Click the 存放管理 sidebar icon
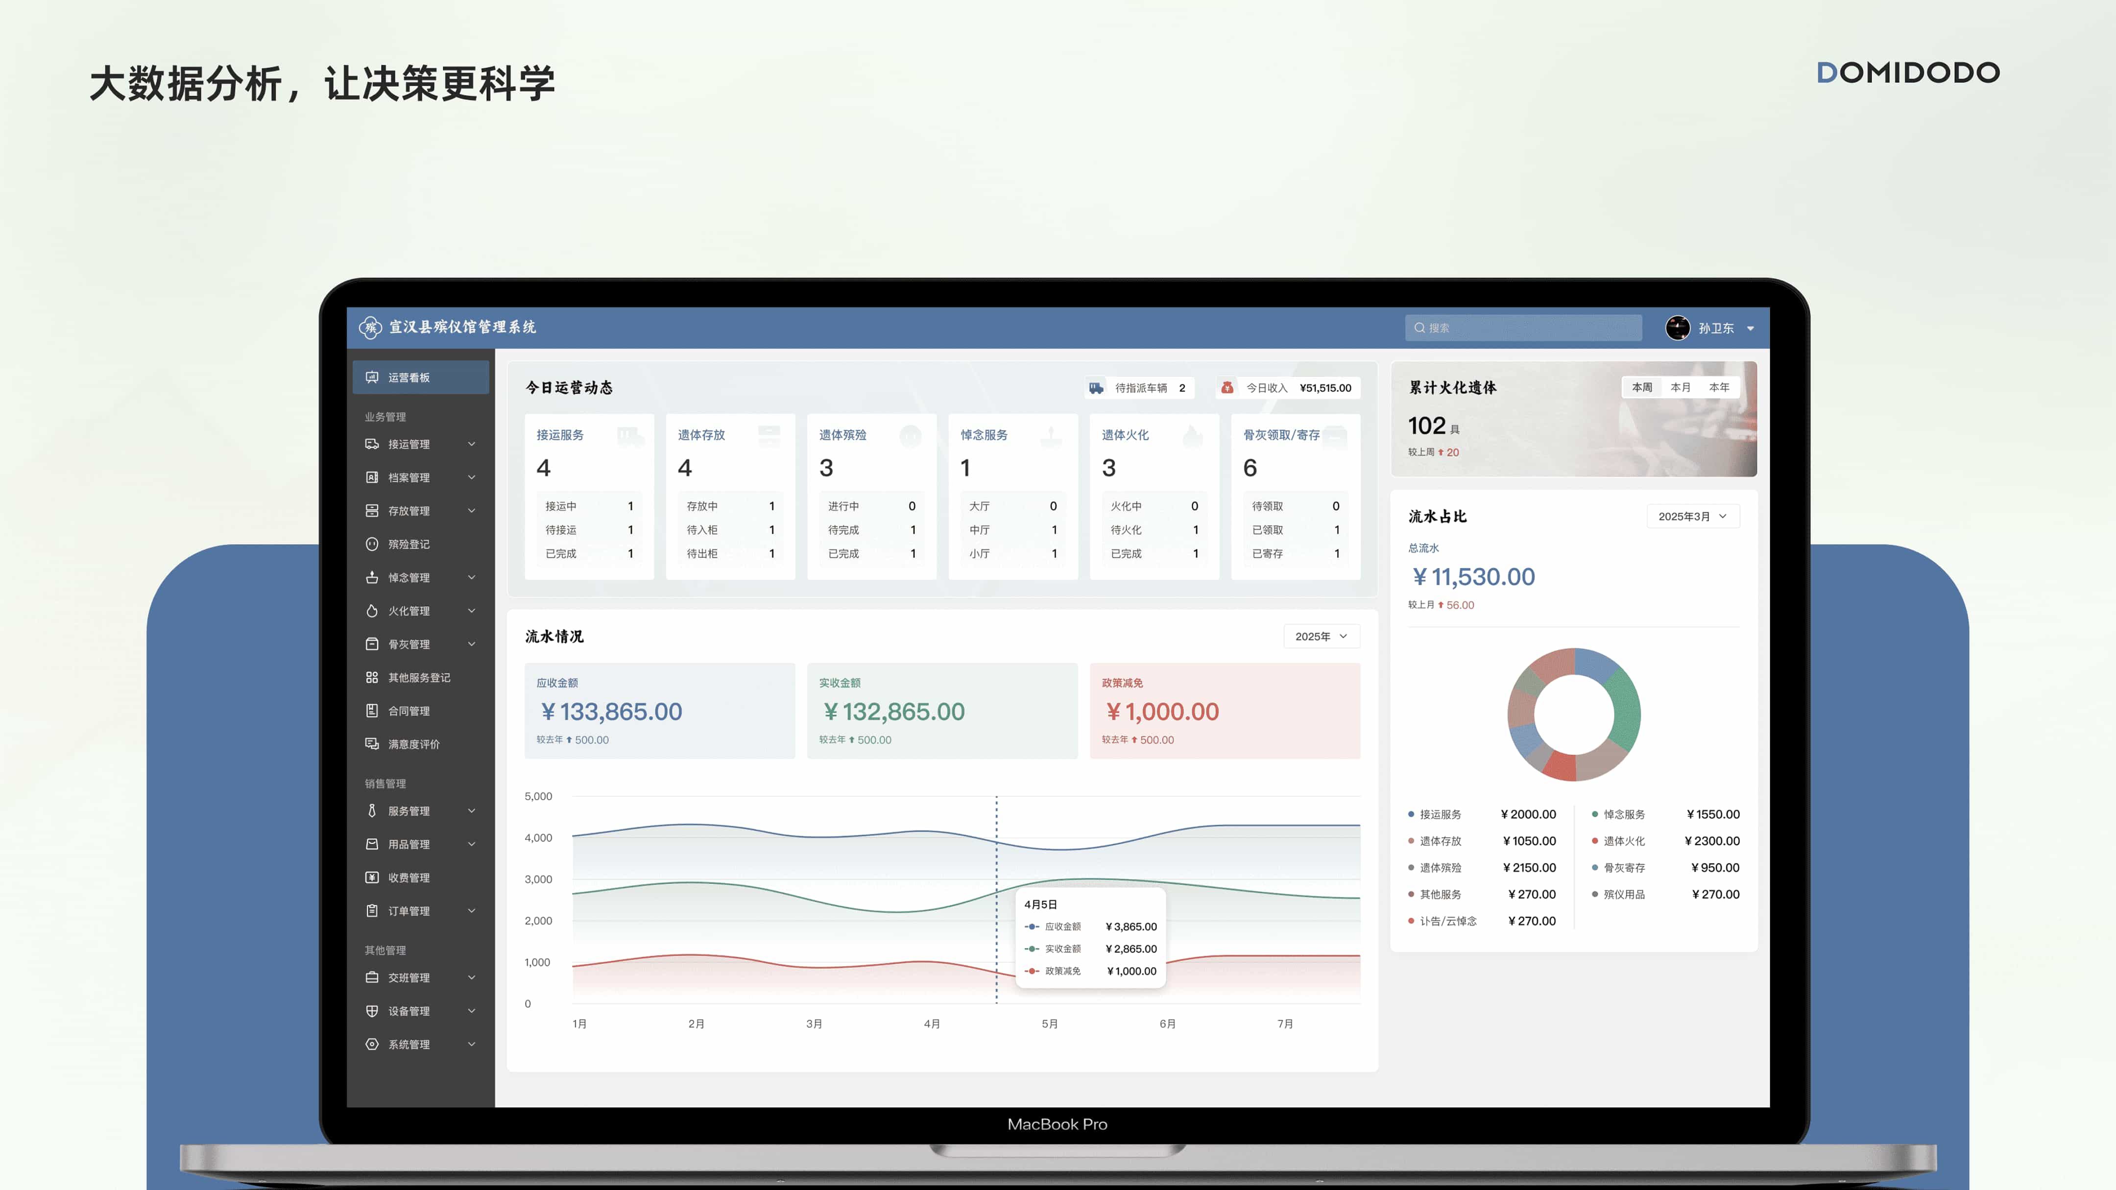The height and width of the screenshot is (1190, 2116). [x=372, y=511]
